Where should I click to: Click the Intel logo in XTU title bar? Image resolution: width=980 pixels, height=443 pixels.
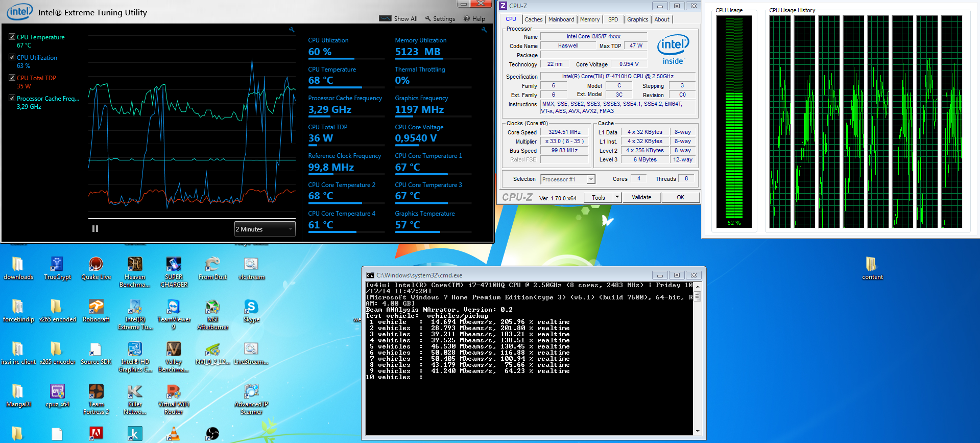pyautogui.click(x=19, y=12)
